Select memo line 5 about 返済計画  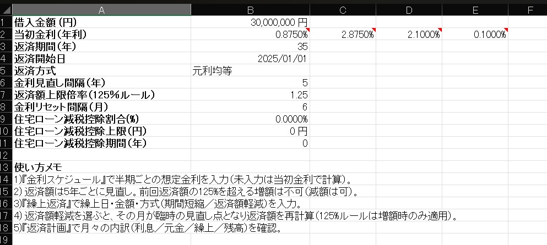(x=147, y=227)
